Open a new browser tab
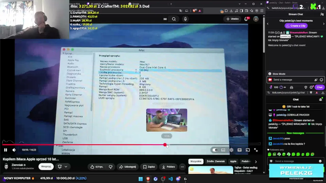The image size is (326, 183). 171,4
